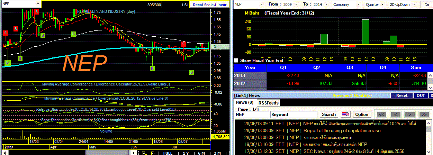Click the Slow Stochastics Oscillator indicator label
The width and height of the screenshot is (433, 155).
pos(106,119)
